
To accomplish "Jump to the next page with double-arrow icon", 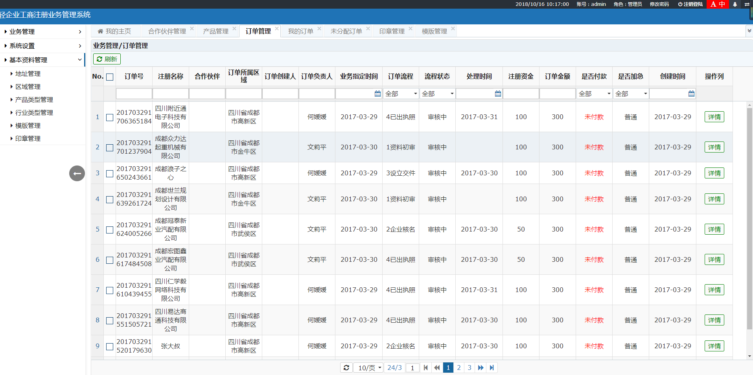I will pyautogui.click(x=481, y=368).
